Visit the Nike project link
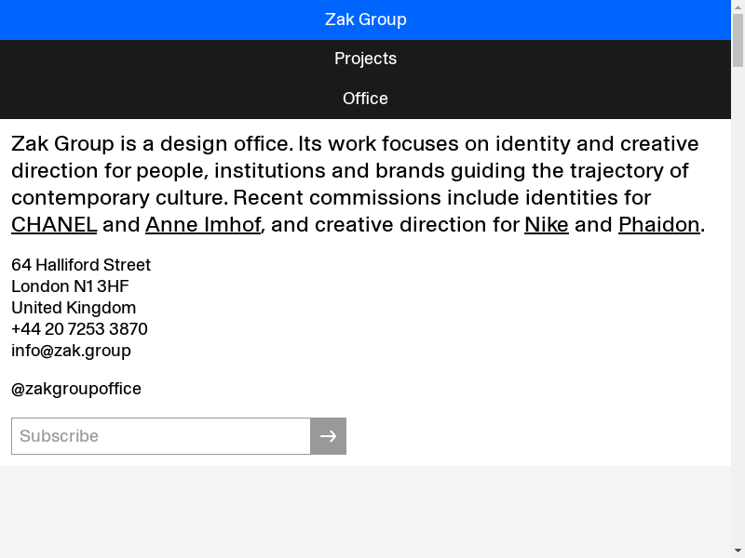The width and height of the screenshot is (745, 558). pos(547,224)
